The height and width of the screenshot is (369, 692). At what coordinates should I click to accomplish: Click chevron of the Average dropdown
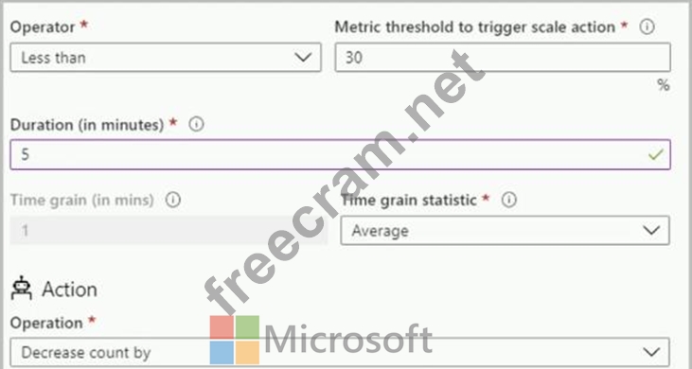(x=651, y=230)
